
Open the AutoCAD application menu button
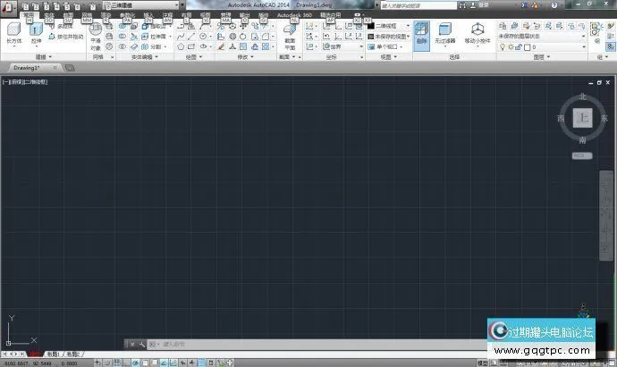[x=7, y=8]
